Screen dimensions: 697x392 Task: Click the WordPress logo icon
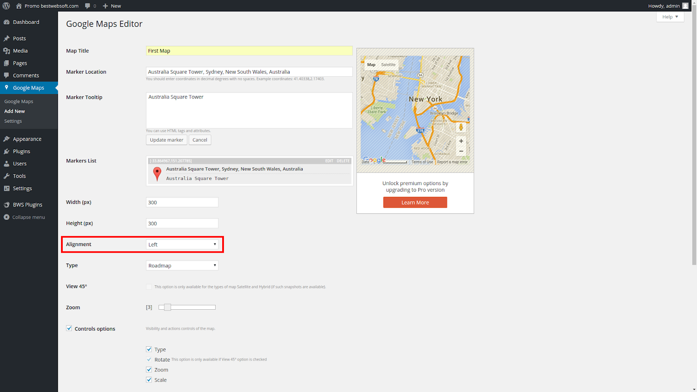click(6, 6)
